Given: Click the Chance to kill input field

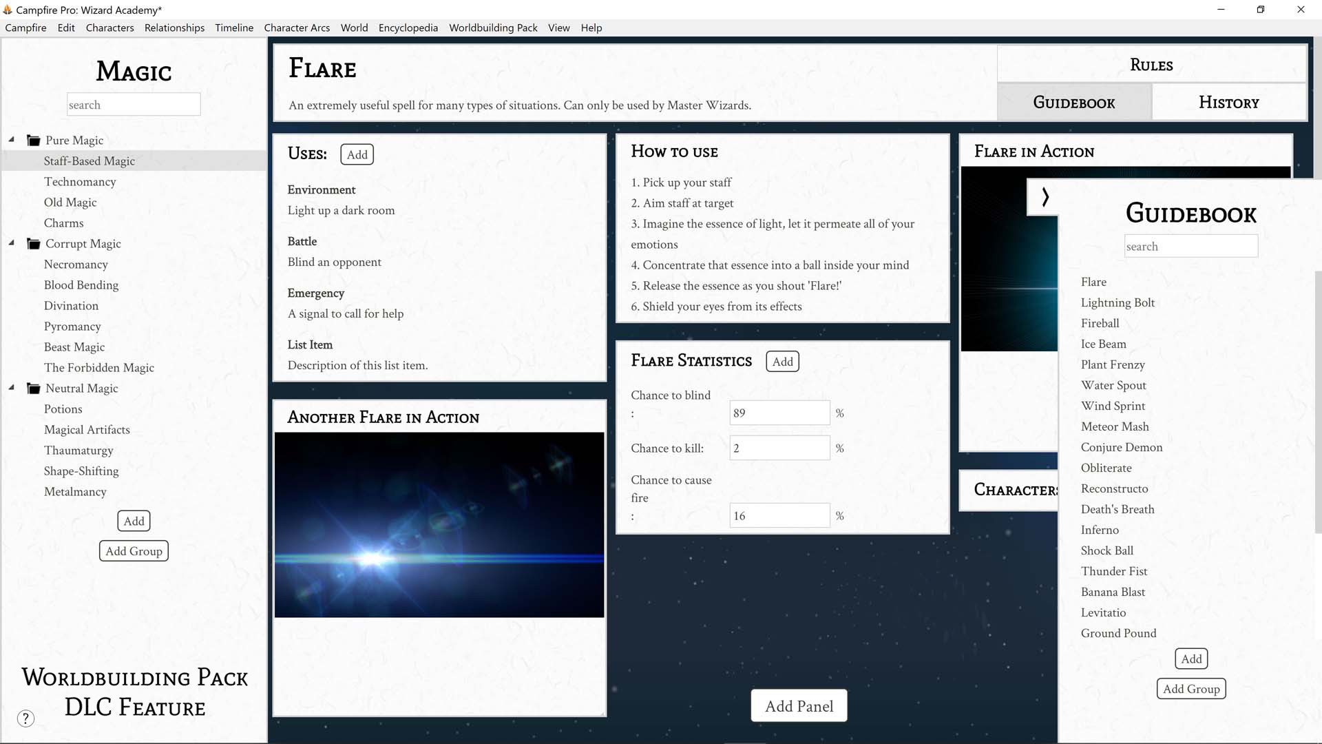Looking at the screenshot, I should point(779,448).
